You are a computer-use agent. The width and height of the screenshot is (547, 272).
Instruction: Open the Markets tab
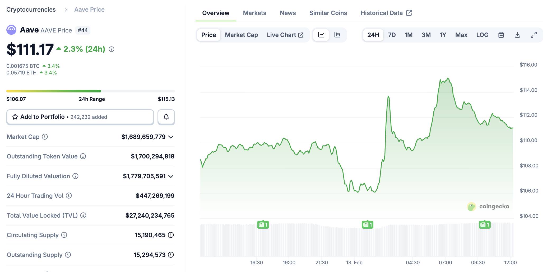pos(254,13)
